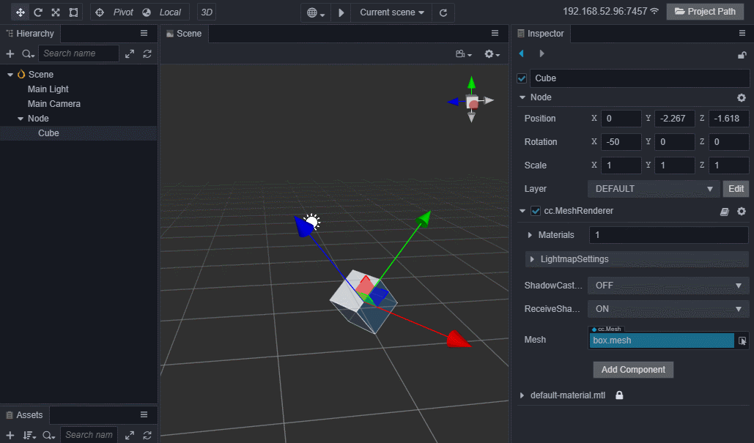The height and width of the screenshot is (443, 754).
Task: Collapse the cc.MeshRenderer component
Action: pyautogui.click(x=522, y=211)
